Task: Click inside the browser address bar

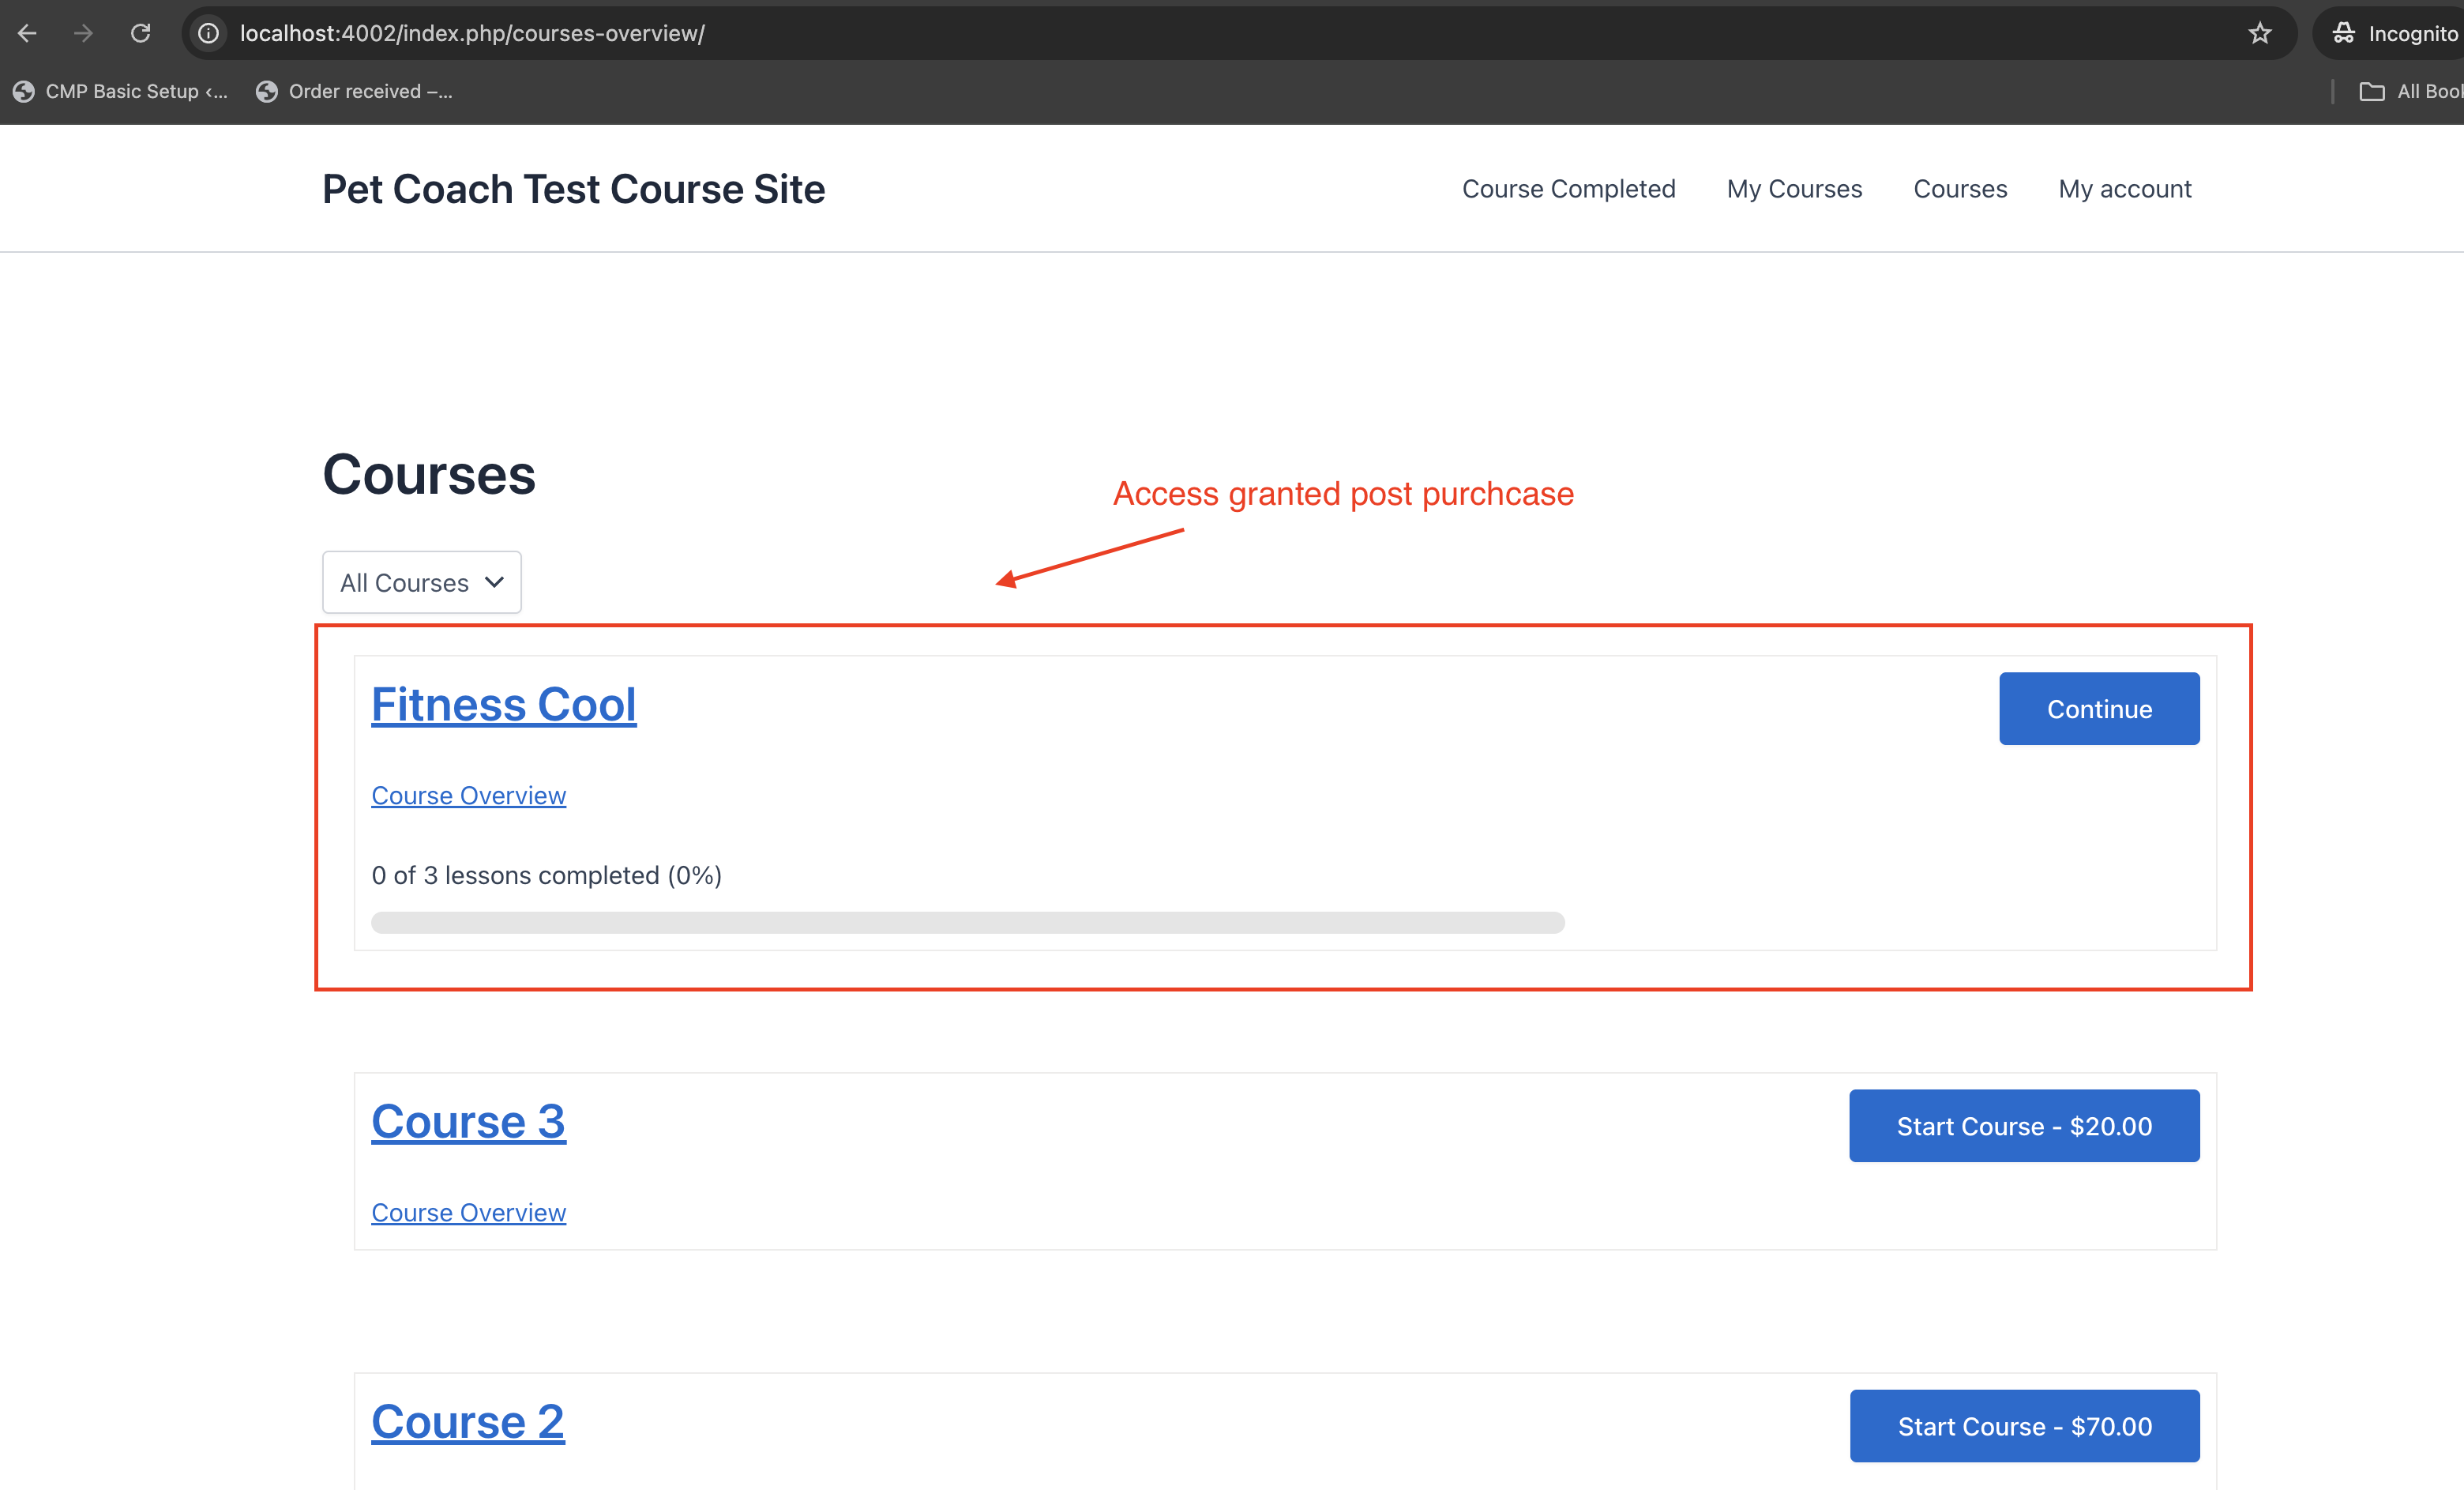Action: (800, 32)
